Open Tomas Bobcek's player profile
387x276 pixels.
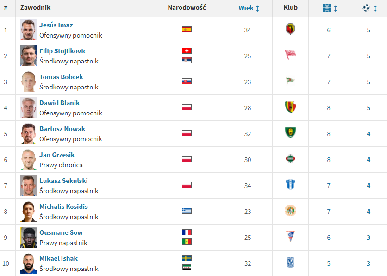pyautogui.click(x=61, y=77)
